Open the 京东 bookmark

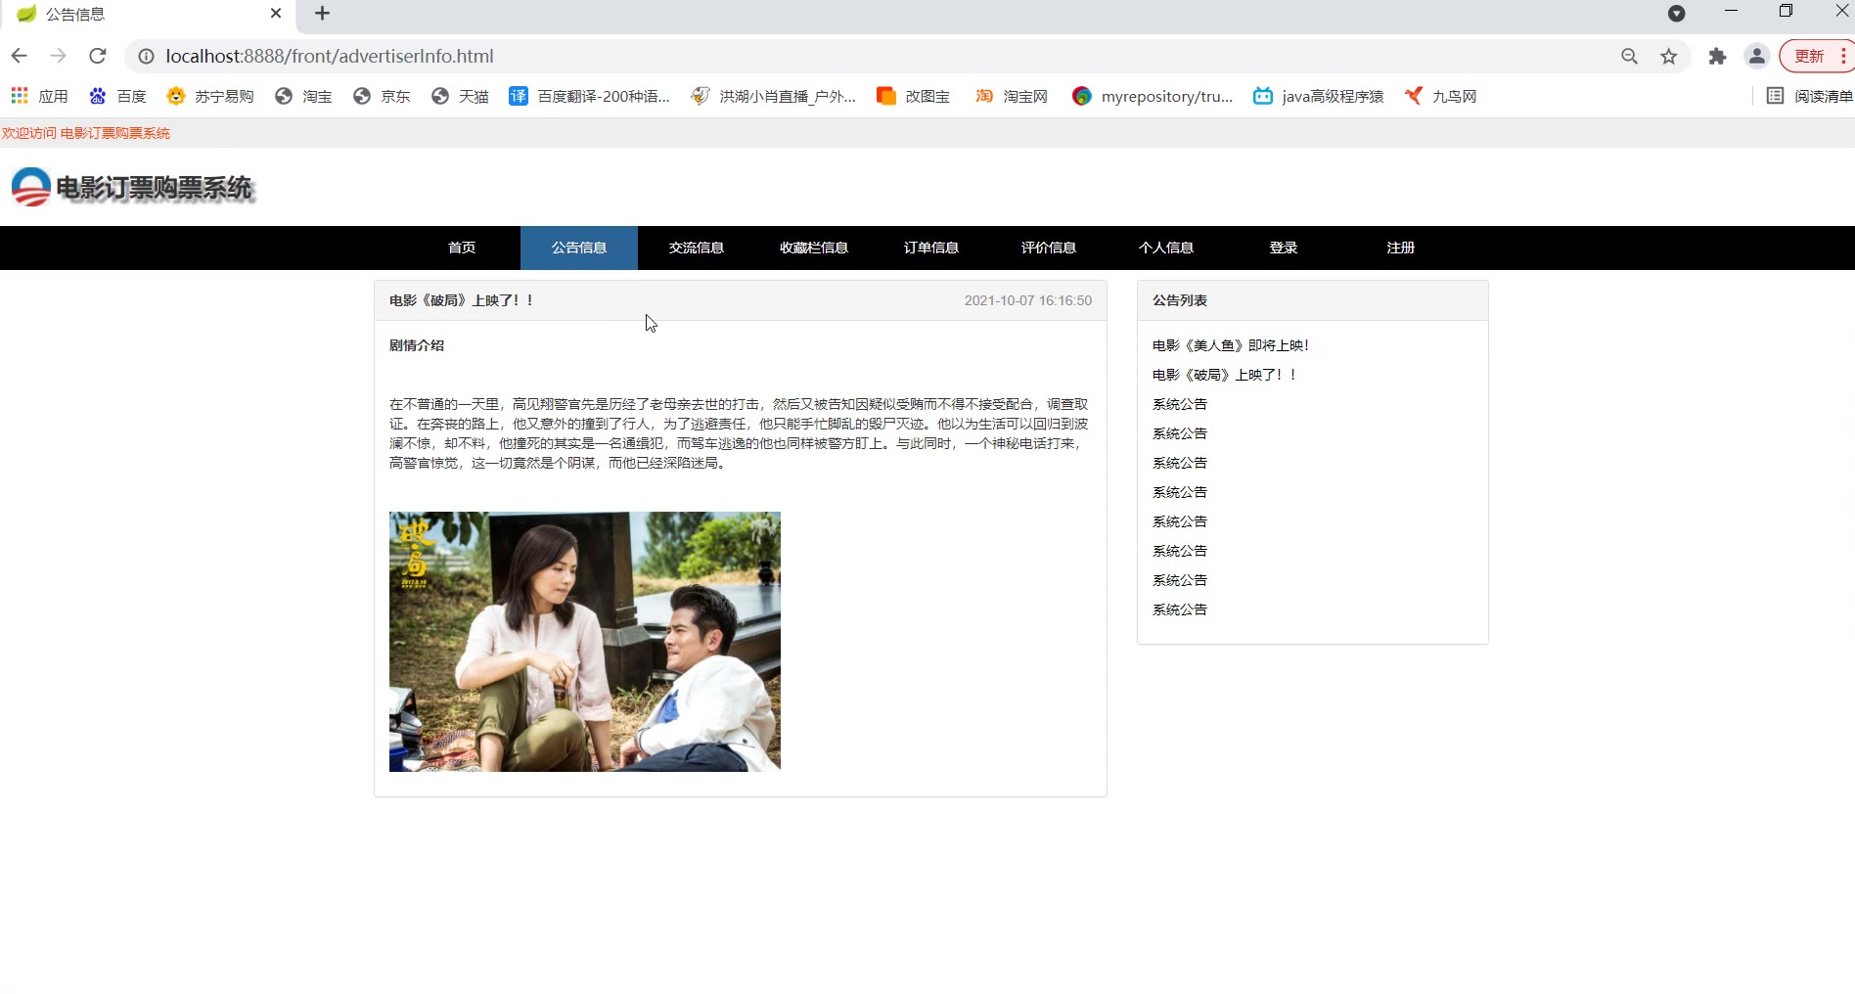(x=382, y=96)
